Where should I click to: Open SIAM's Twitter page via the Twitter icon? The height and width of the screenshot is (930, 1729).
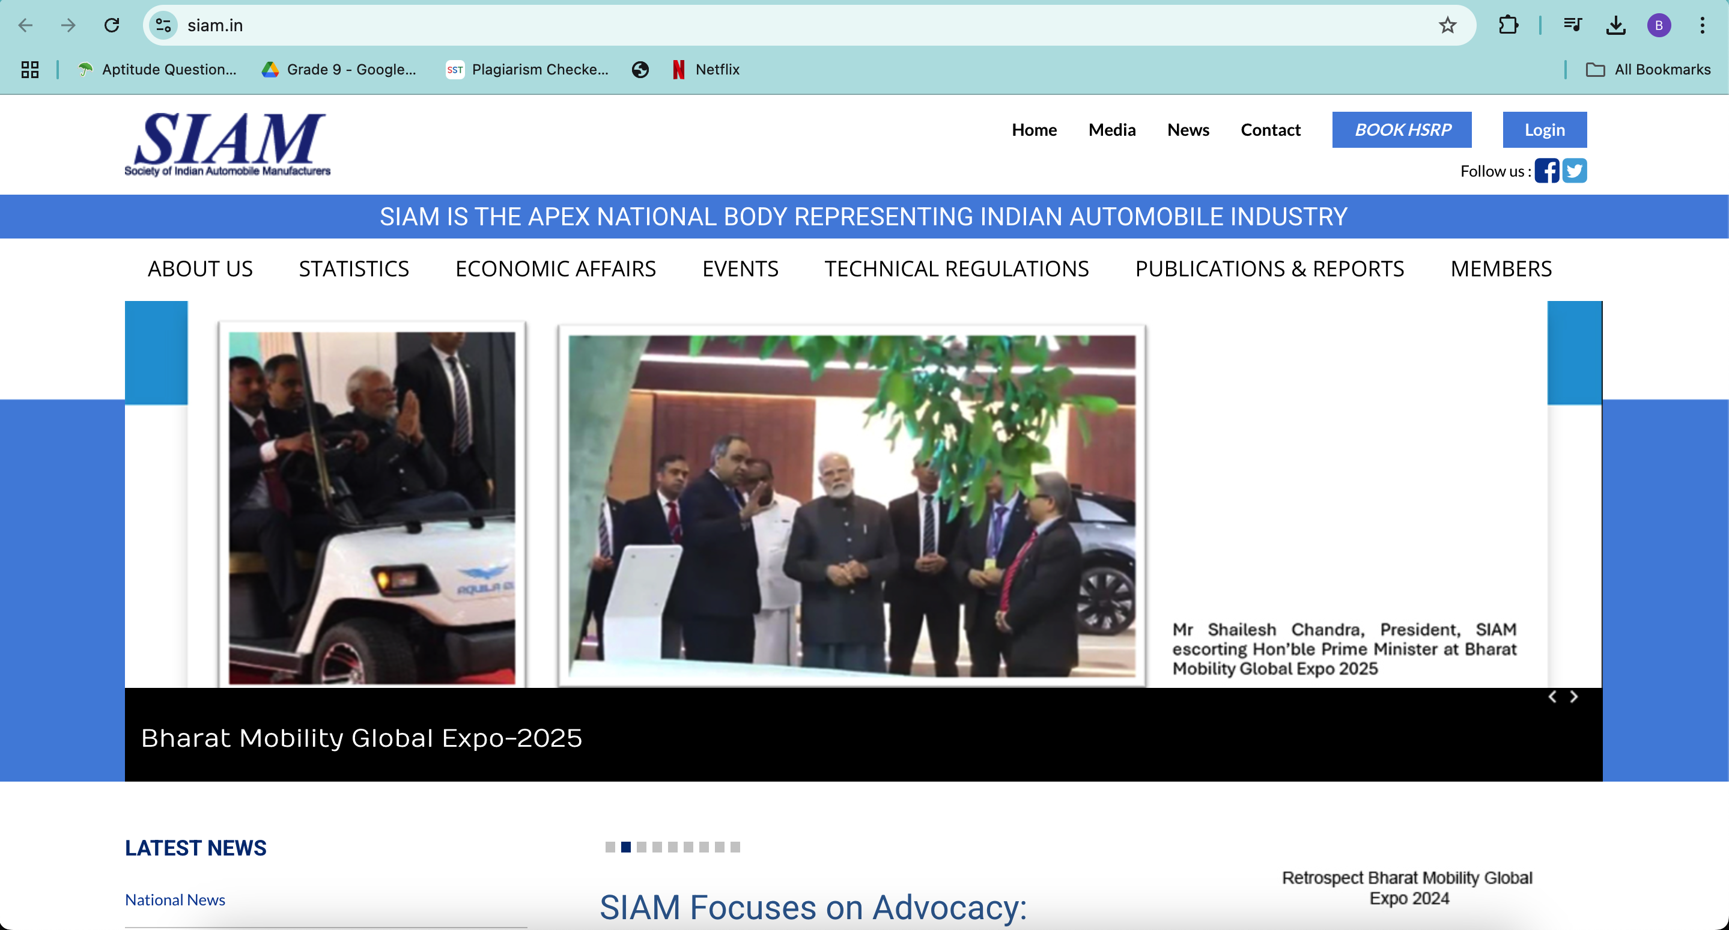1575,171
